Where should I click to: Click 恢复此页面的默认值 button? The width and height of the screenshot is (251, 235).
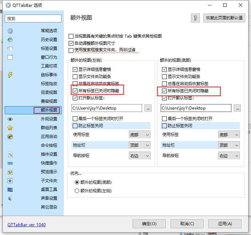click(x=224, y=18)
